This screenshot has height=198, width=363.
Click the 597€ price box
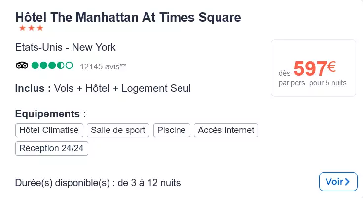point(313,68)
